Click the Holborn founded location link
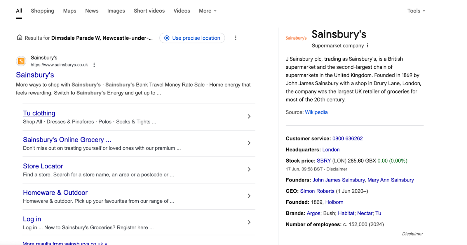 (x=334, y=202)
